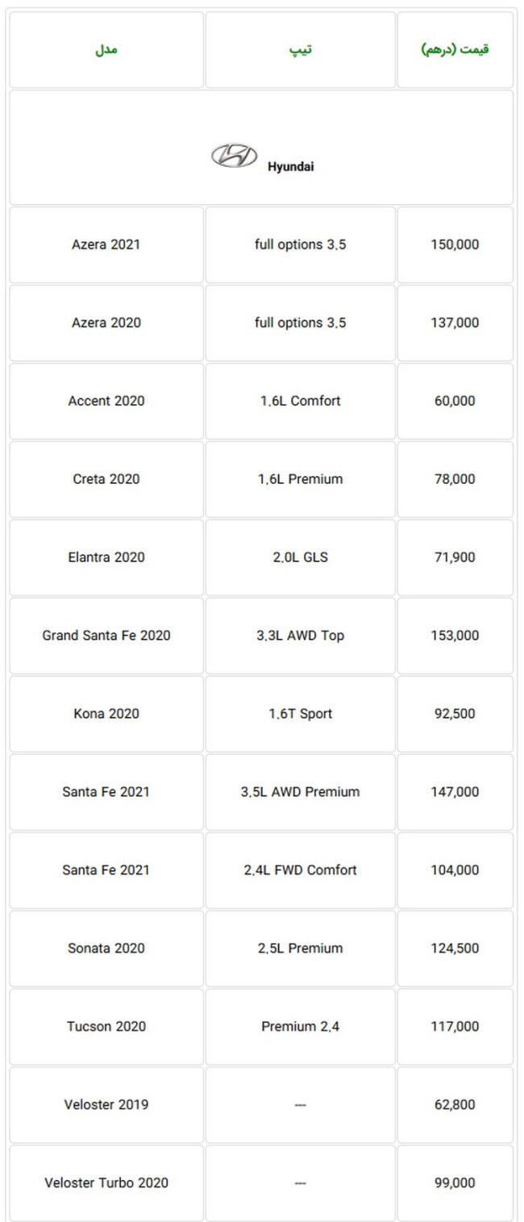Viewport: 524px width, 1222px height.
Task: Click the Hyundai logo icon
Action: [x=234, y=156]
